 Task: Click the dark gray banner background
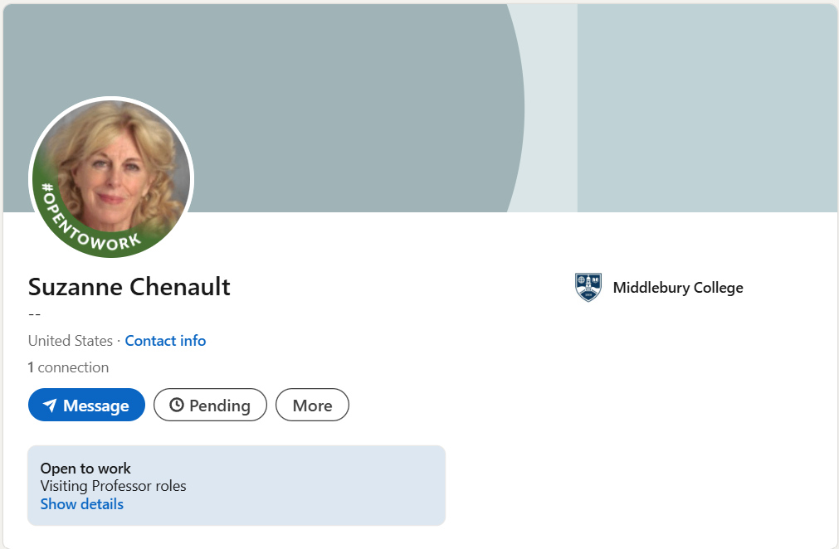(x=332, y=100)
